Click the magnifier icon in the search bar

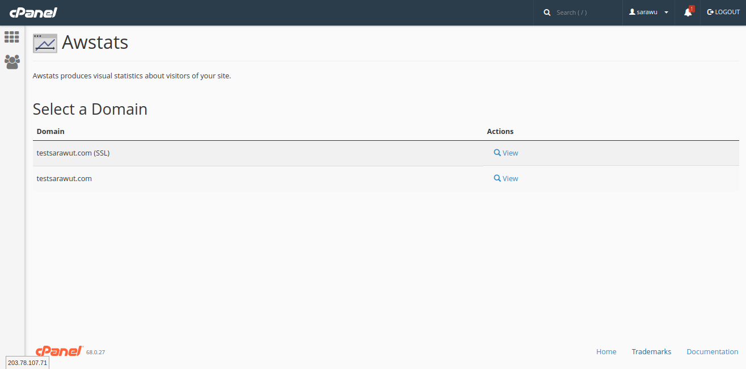pyautogui.click(x=547, y=12)
